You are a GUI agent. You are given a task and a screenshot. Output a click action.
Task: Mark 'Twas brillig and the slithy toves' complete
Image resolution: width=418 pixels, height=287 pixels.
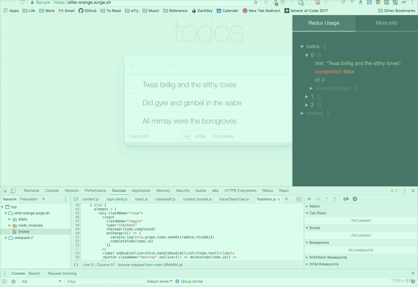coord(131,85)
